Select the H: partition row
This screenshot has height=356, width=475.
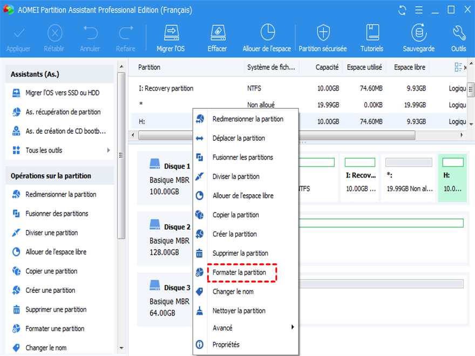(x=298, y=121)
